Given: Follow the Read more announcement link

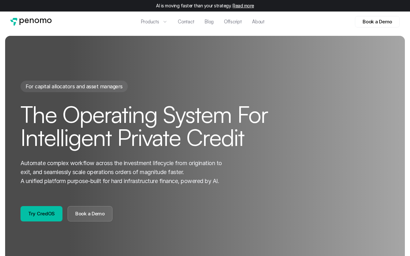Looking at the screenshot, I should click(x=243, y=6).
